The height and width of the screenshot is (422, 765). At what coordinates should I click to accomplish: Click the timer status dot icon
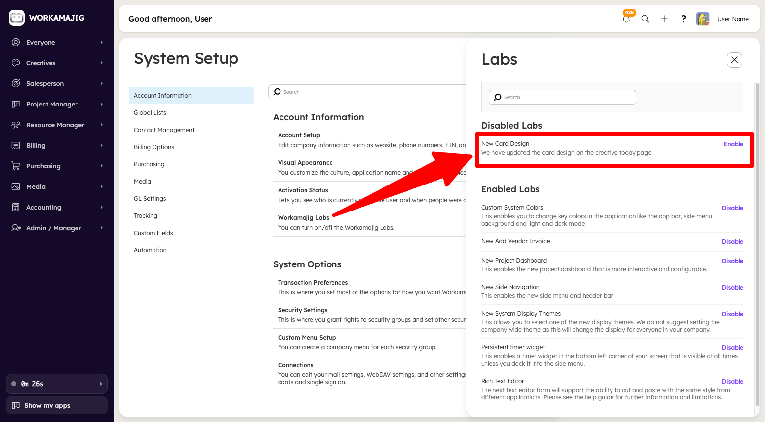tap(14, 384)
